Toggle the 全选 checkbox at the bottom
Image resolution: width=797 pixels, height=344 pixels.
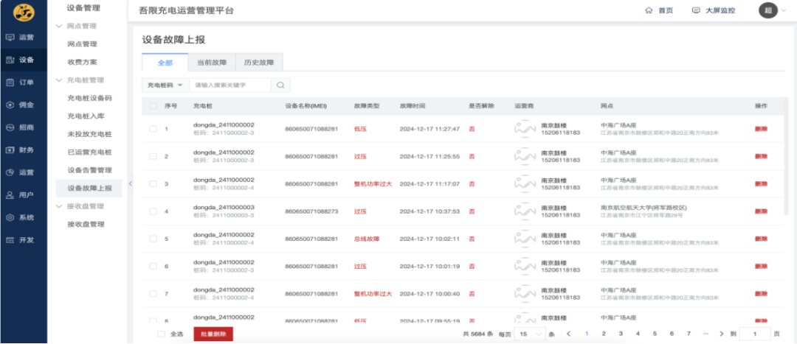click(x=162, y=334)
